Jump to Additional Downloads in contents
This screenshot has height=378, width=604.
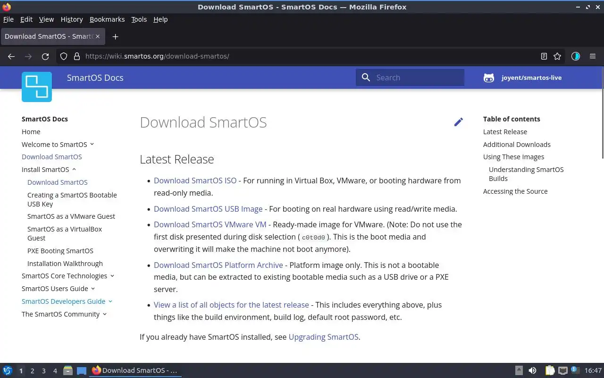(517, 144)
